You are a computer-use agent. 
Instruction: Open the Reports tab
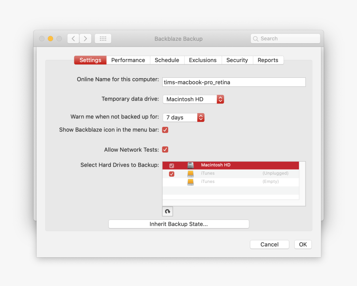pyautogui.click(x=268, y=60)
